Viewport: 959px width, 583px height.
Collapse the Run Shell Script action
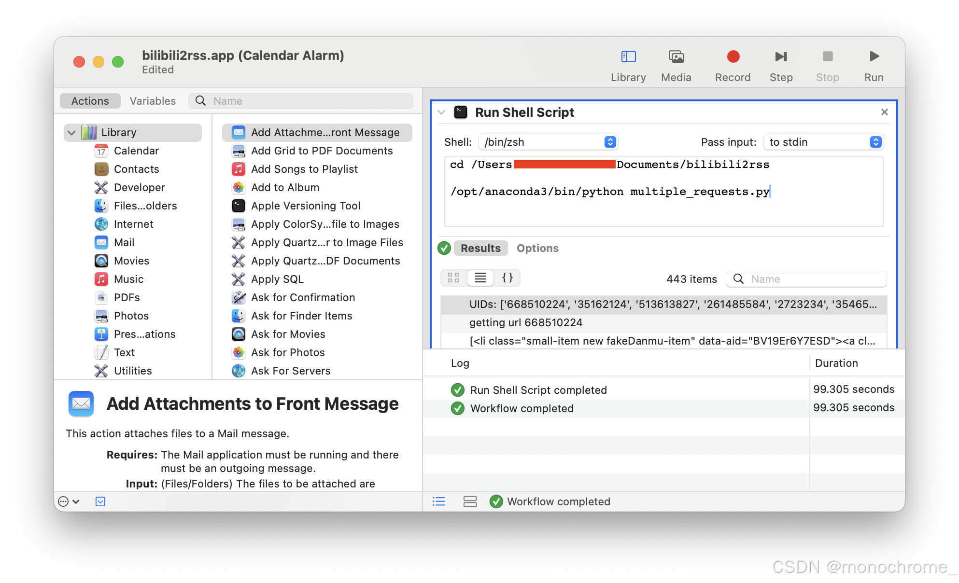(441, 112)
